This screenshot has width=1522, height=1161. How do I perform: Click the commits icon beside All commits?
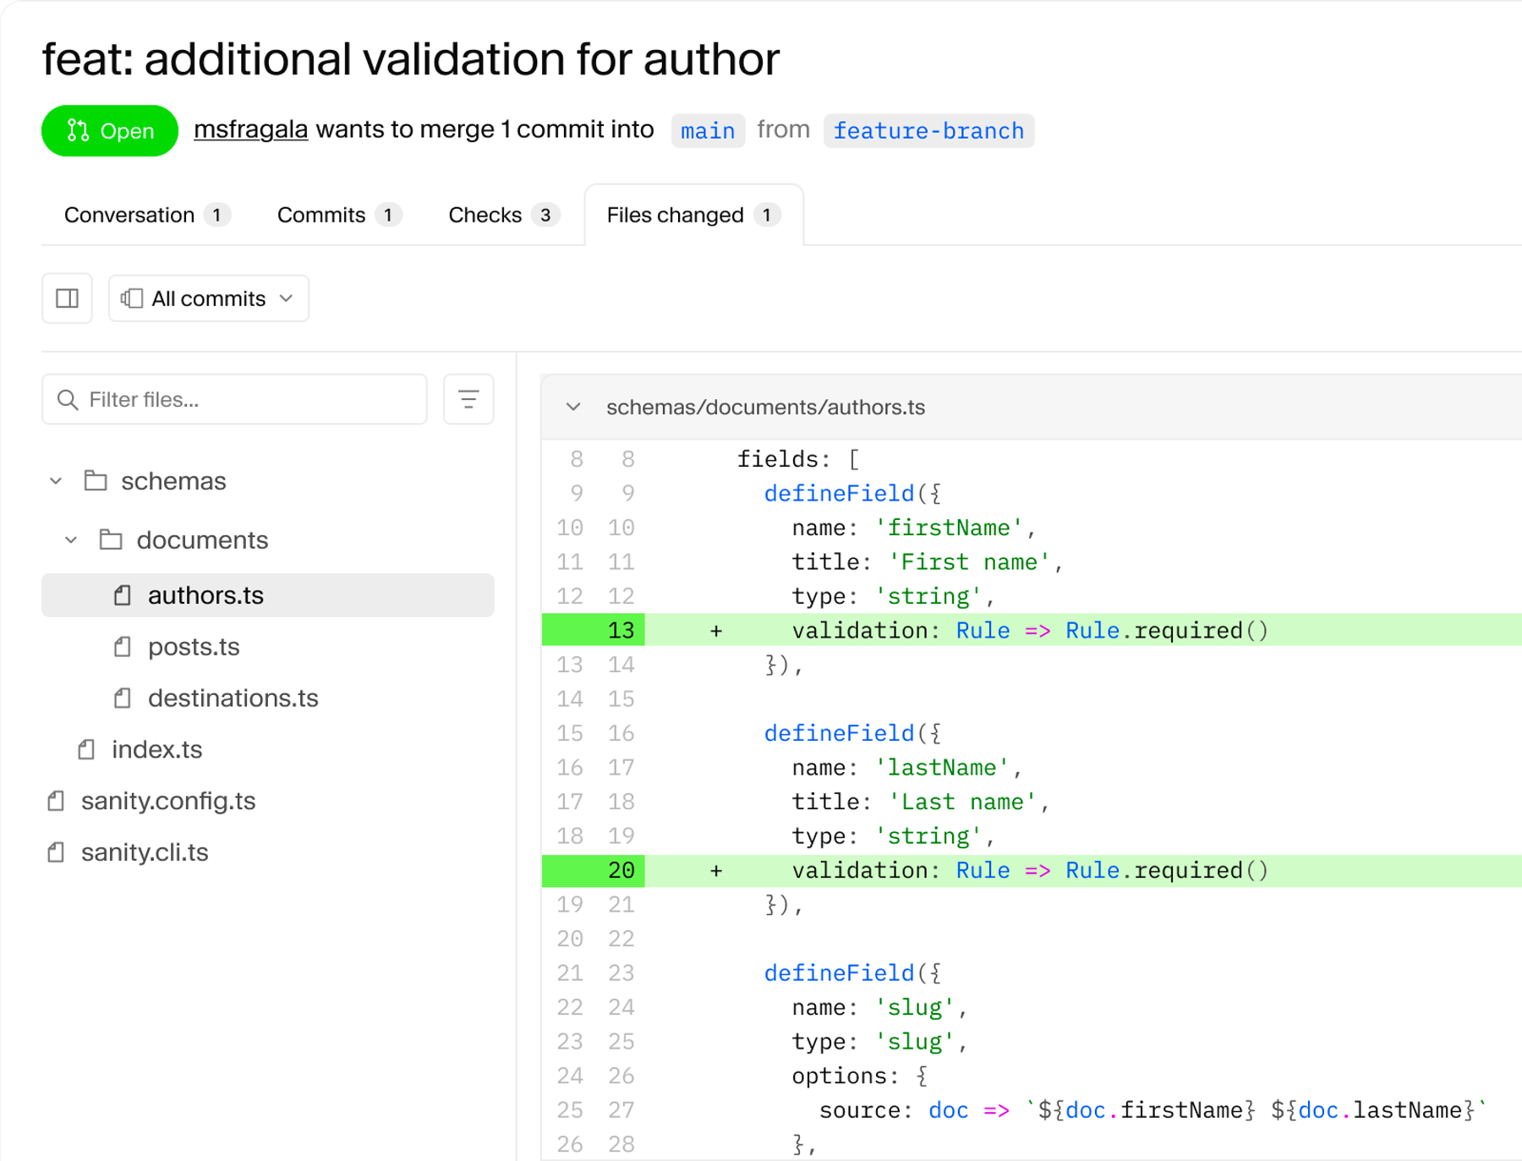coord(131,298)
